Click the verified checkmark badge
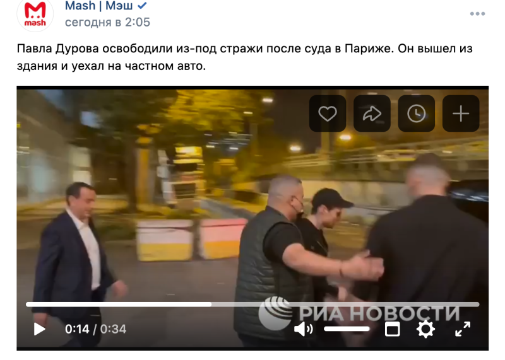 (x=142, y=6)
